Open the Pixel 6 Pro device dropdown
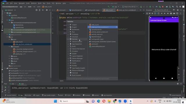 pos(130,7)
